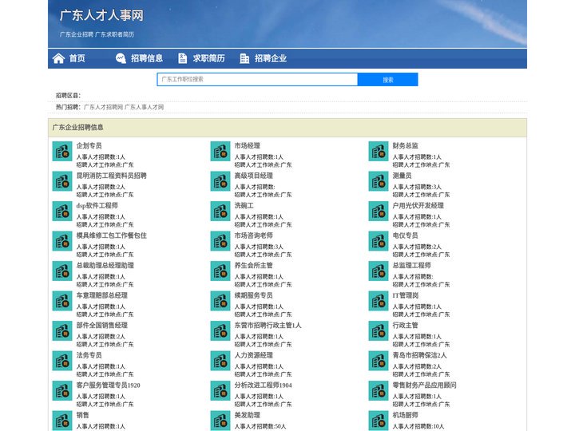The width and height of the screenshot is (575, 431).
Task: Click the job icon next to 人力资源经理
Action: coord(220,361)
